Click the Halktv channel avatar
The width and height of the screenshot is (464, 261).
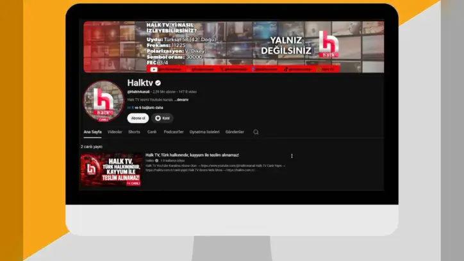click(103, 101)
